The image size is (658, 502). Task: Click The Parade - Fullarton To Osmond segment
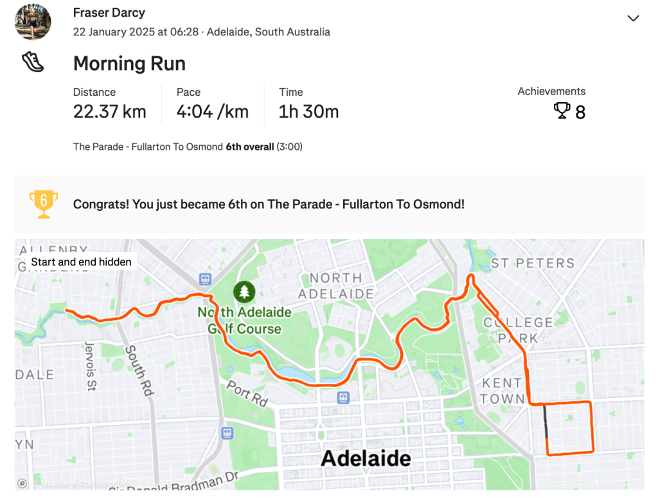[148, 147]
